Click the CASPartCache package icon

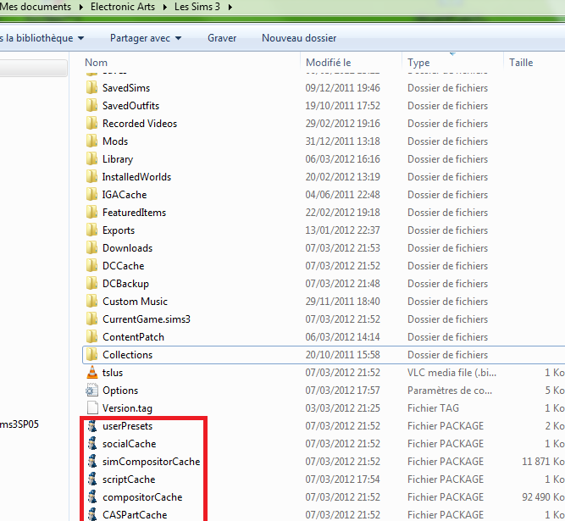(x=92, y=514)
